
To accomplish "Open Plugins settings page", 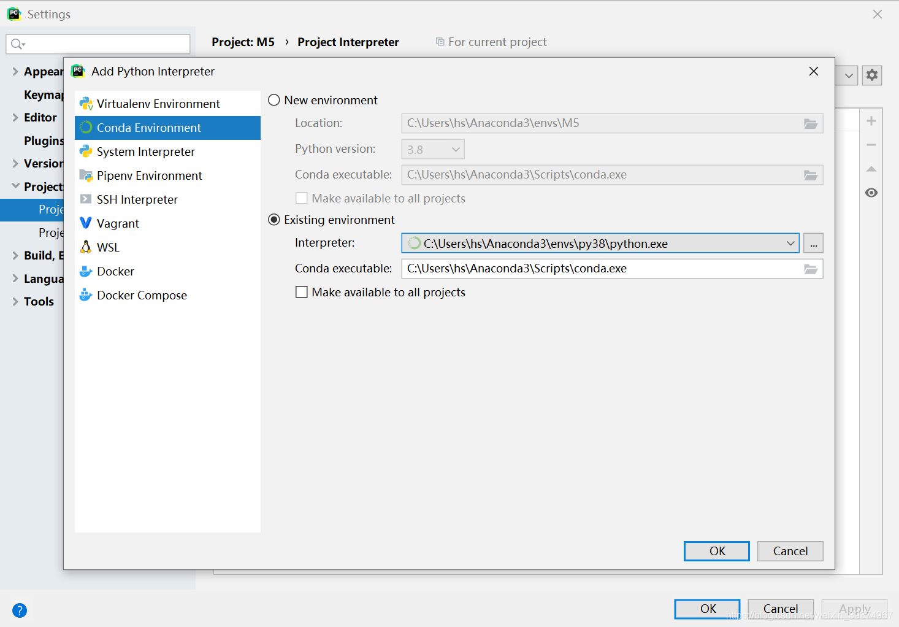I will point(44,140).
